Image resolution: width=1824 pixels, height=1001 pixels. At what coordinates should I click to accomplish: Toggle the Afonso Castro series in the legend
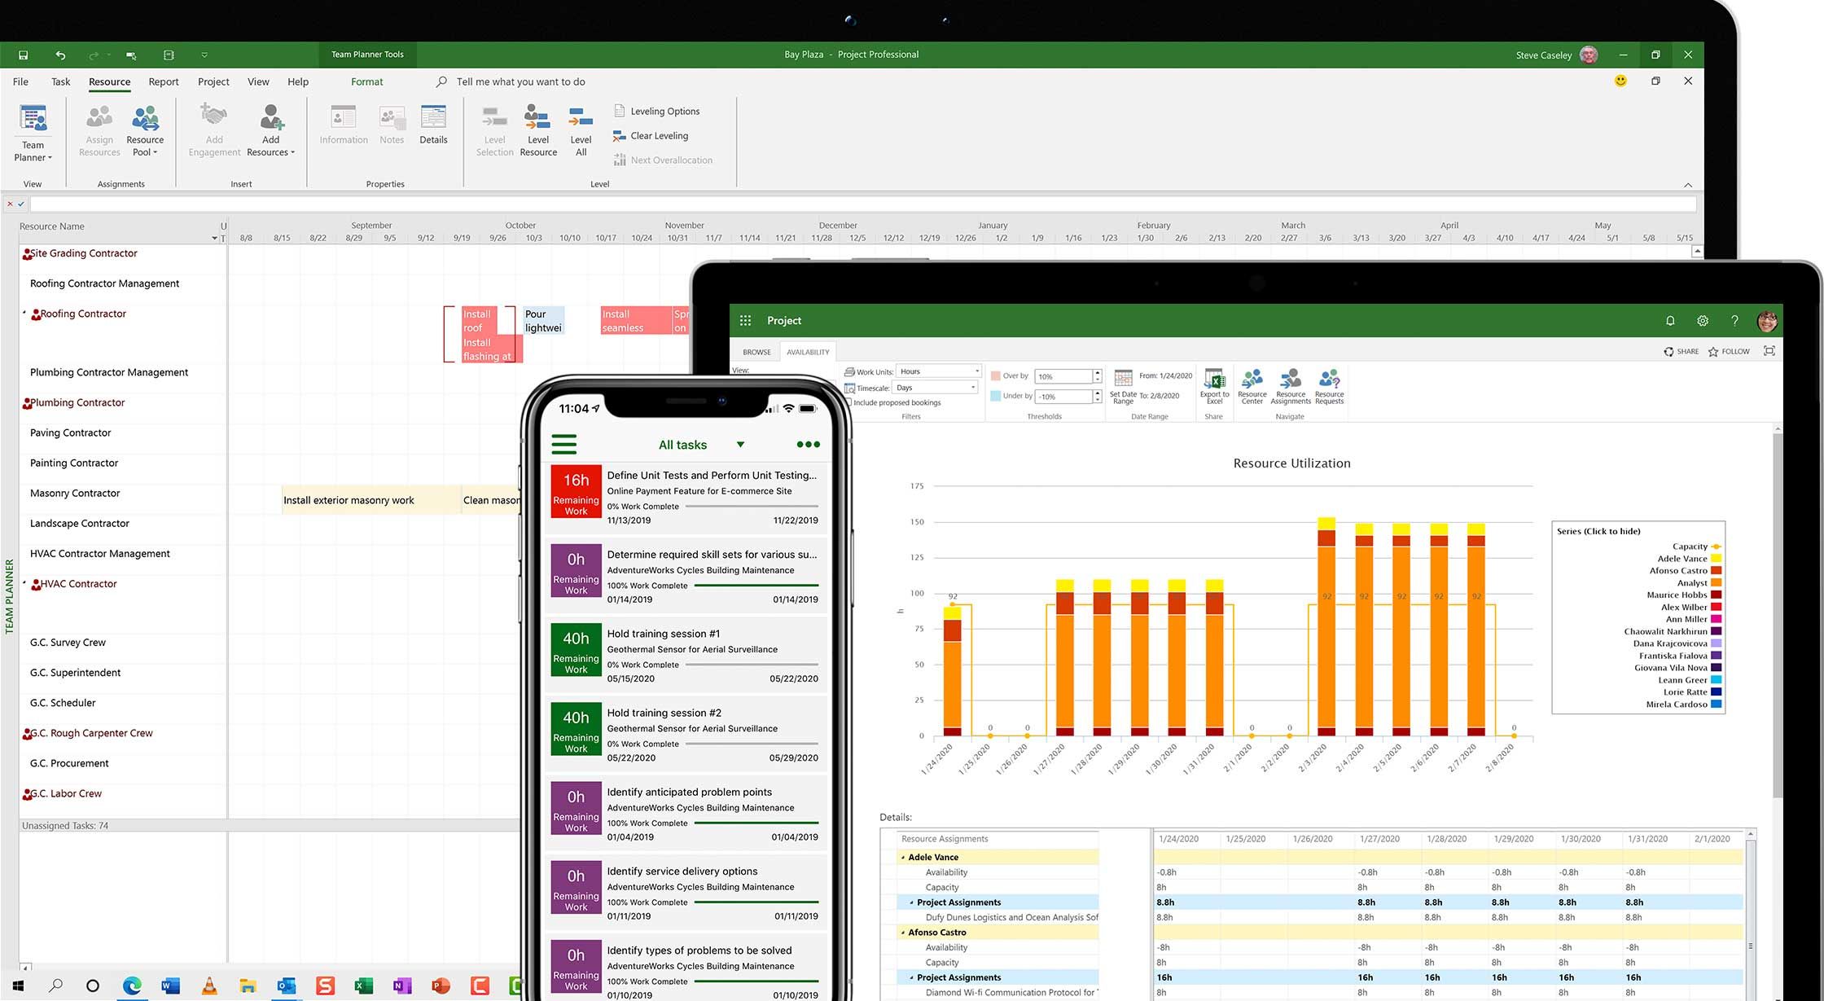pos(1686,571)
